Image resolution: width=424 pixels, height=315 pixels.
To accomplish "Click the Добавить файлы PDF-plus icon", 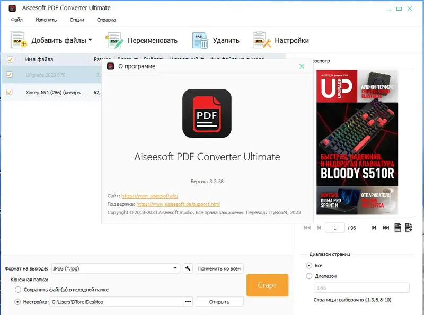I will tap(17, 39).
